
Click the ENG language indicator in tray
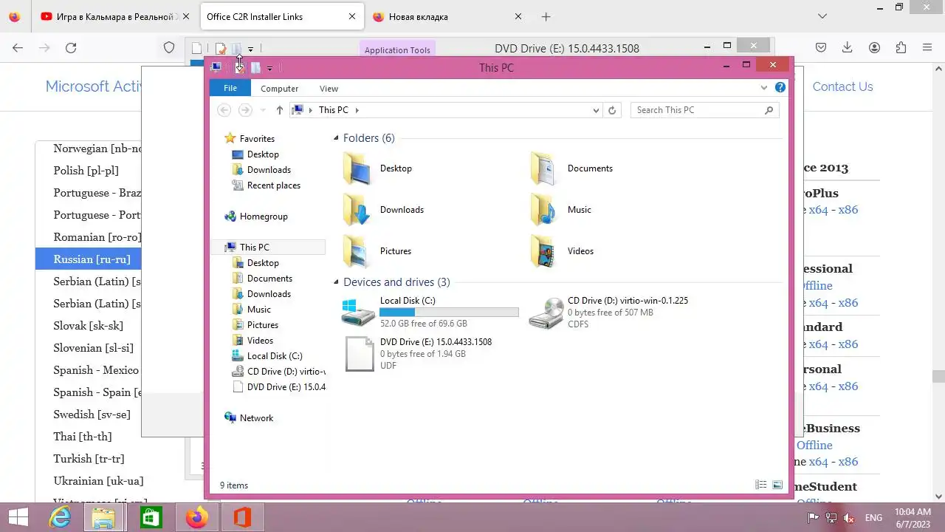point(873,518)
